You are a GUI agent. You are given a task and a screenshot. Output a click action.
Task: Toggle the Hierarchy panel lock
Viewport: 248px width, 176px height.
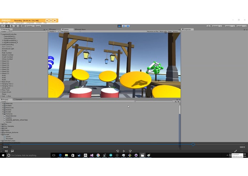pyautogui.click(x=44, y=30)
